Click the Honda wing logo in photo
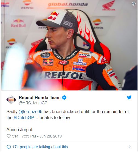 pyautogui.click(x=109, y=5)
